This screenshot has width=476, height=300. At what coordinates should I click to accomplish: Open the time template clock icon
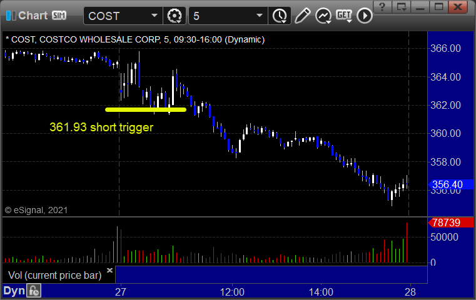pos(280,16)
